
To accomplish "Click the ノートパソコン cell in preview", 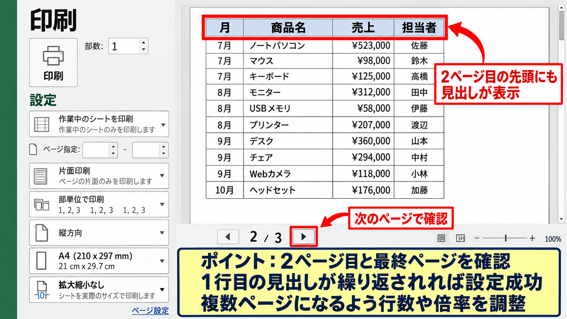I will point(288,45).
